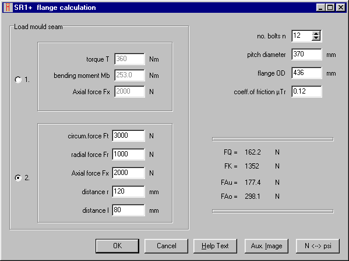Click the pitch diameter input field
Image resolution: width=349 pixels, height=261 pixels.
coord(306,55)
